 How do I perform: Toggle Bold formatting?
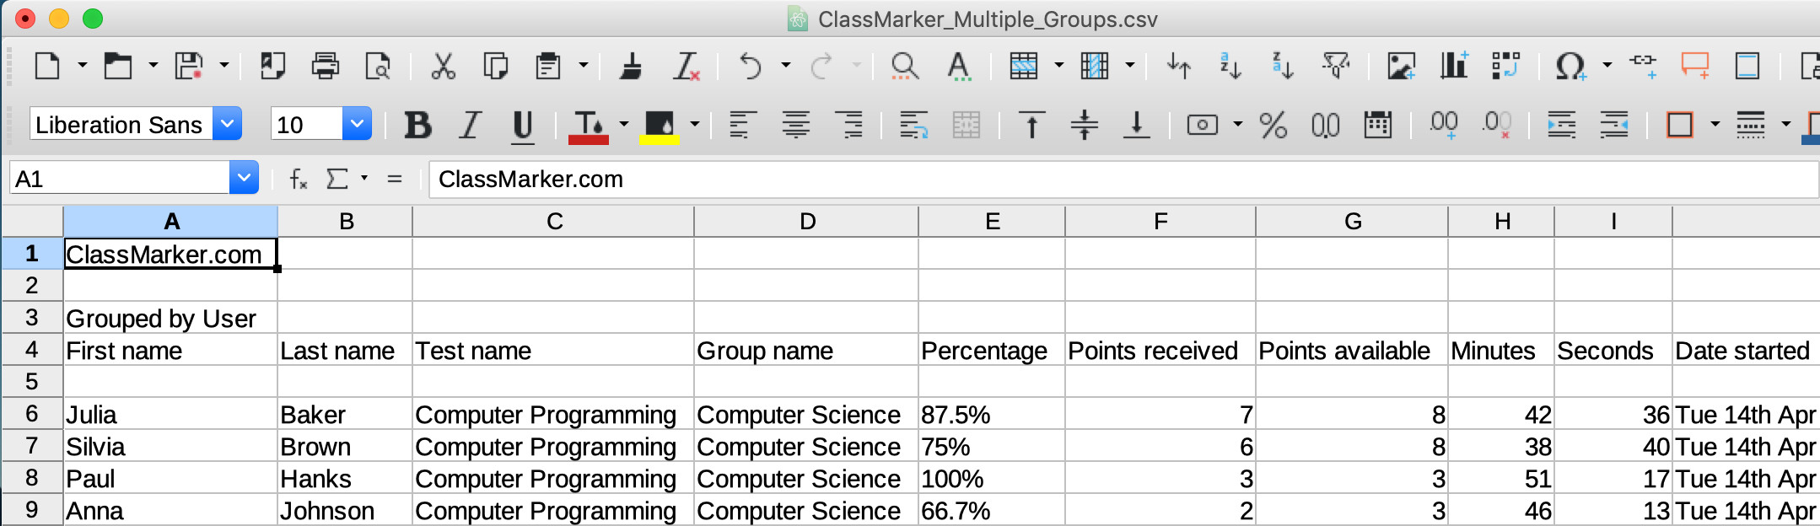417,126
